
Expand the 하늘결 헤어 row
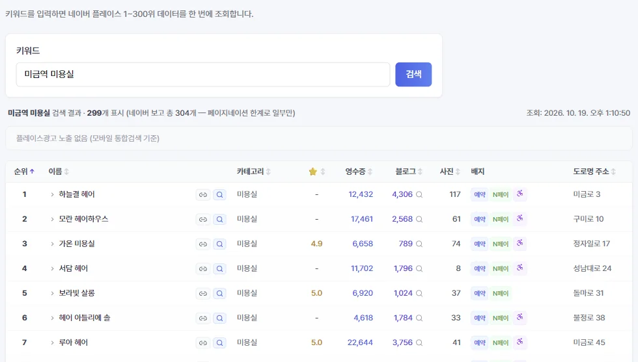52,194
